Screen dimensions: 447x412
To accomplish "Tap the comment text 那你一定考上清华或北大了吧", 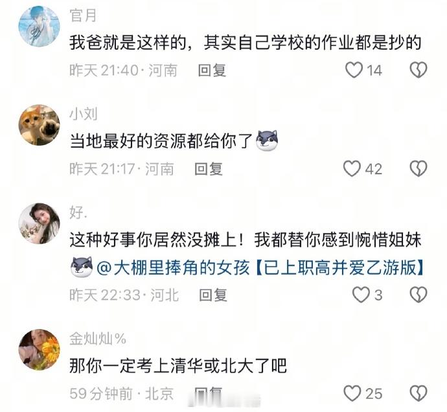I will [178, 366].
